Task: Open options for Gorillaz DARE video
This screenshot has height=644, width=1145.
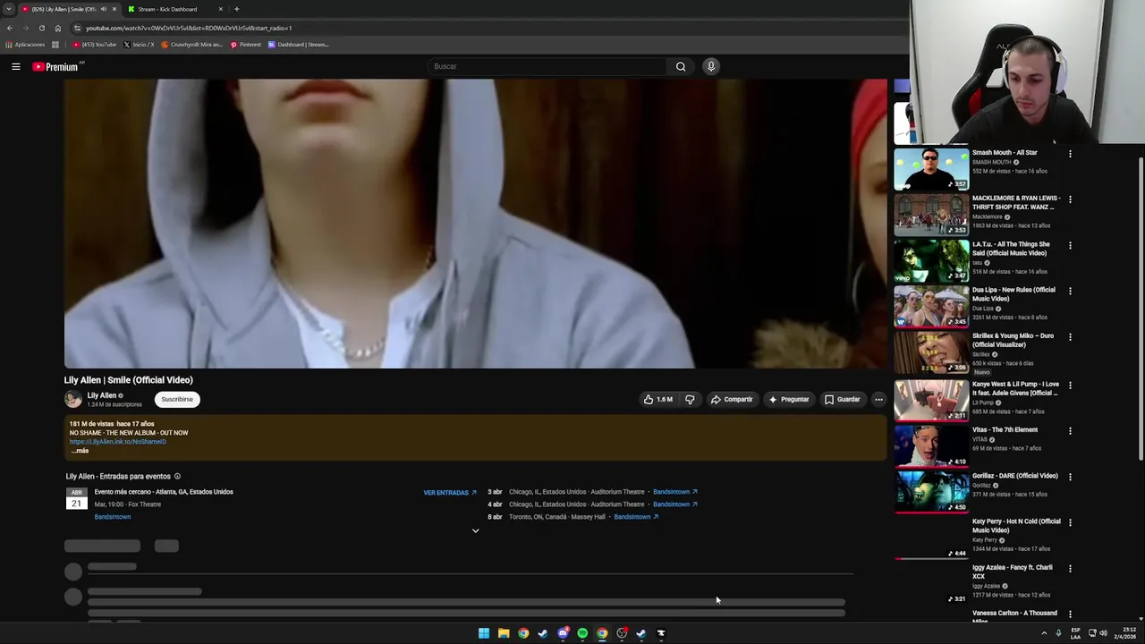Action: (x=1070, y=477)
